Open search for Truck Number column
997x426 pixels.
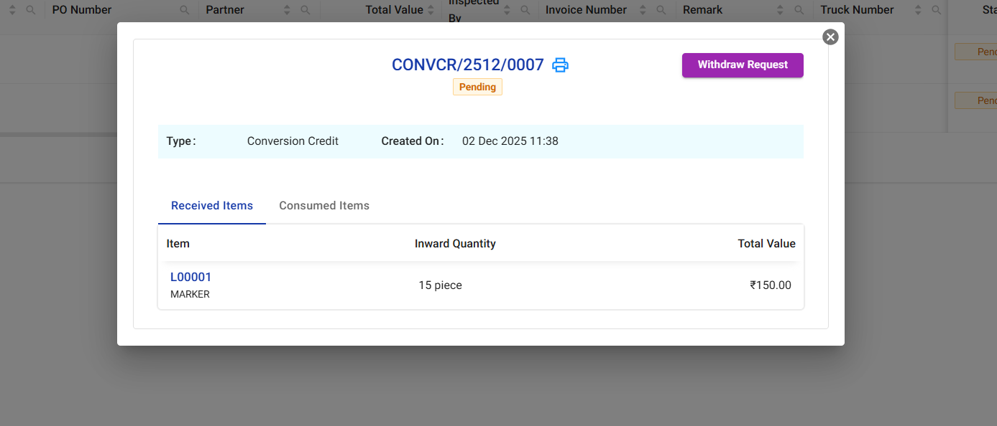point(936,10)
